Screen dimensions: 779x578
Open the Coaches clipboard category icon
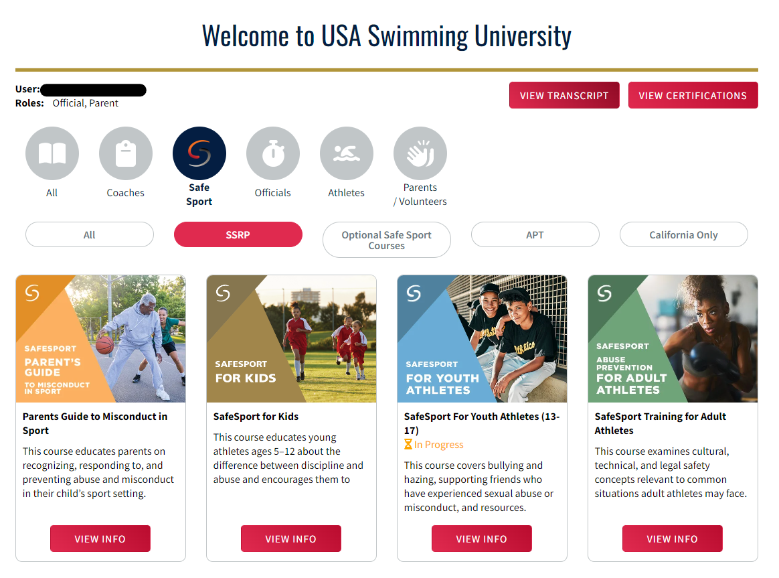[x=126, y=153]
